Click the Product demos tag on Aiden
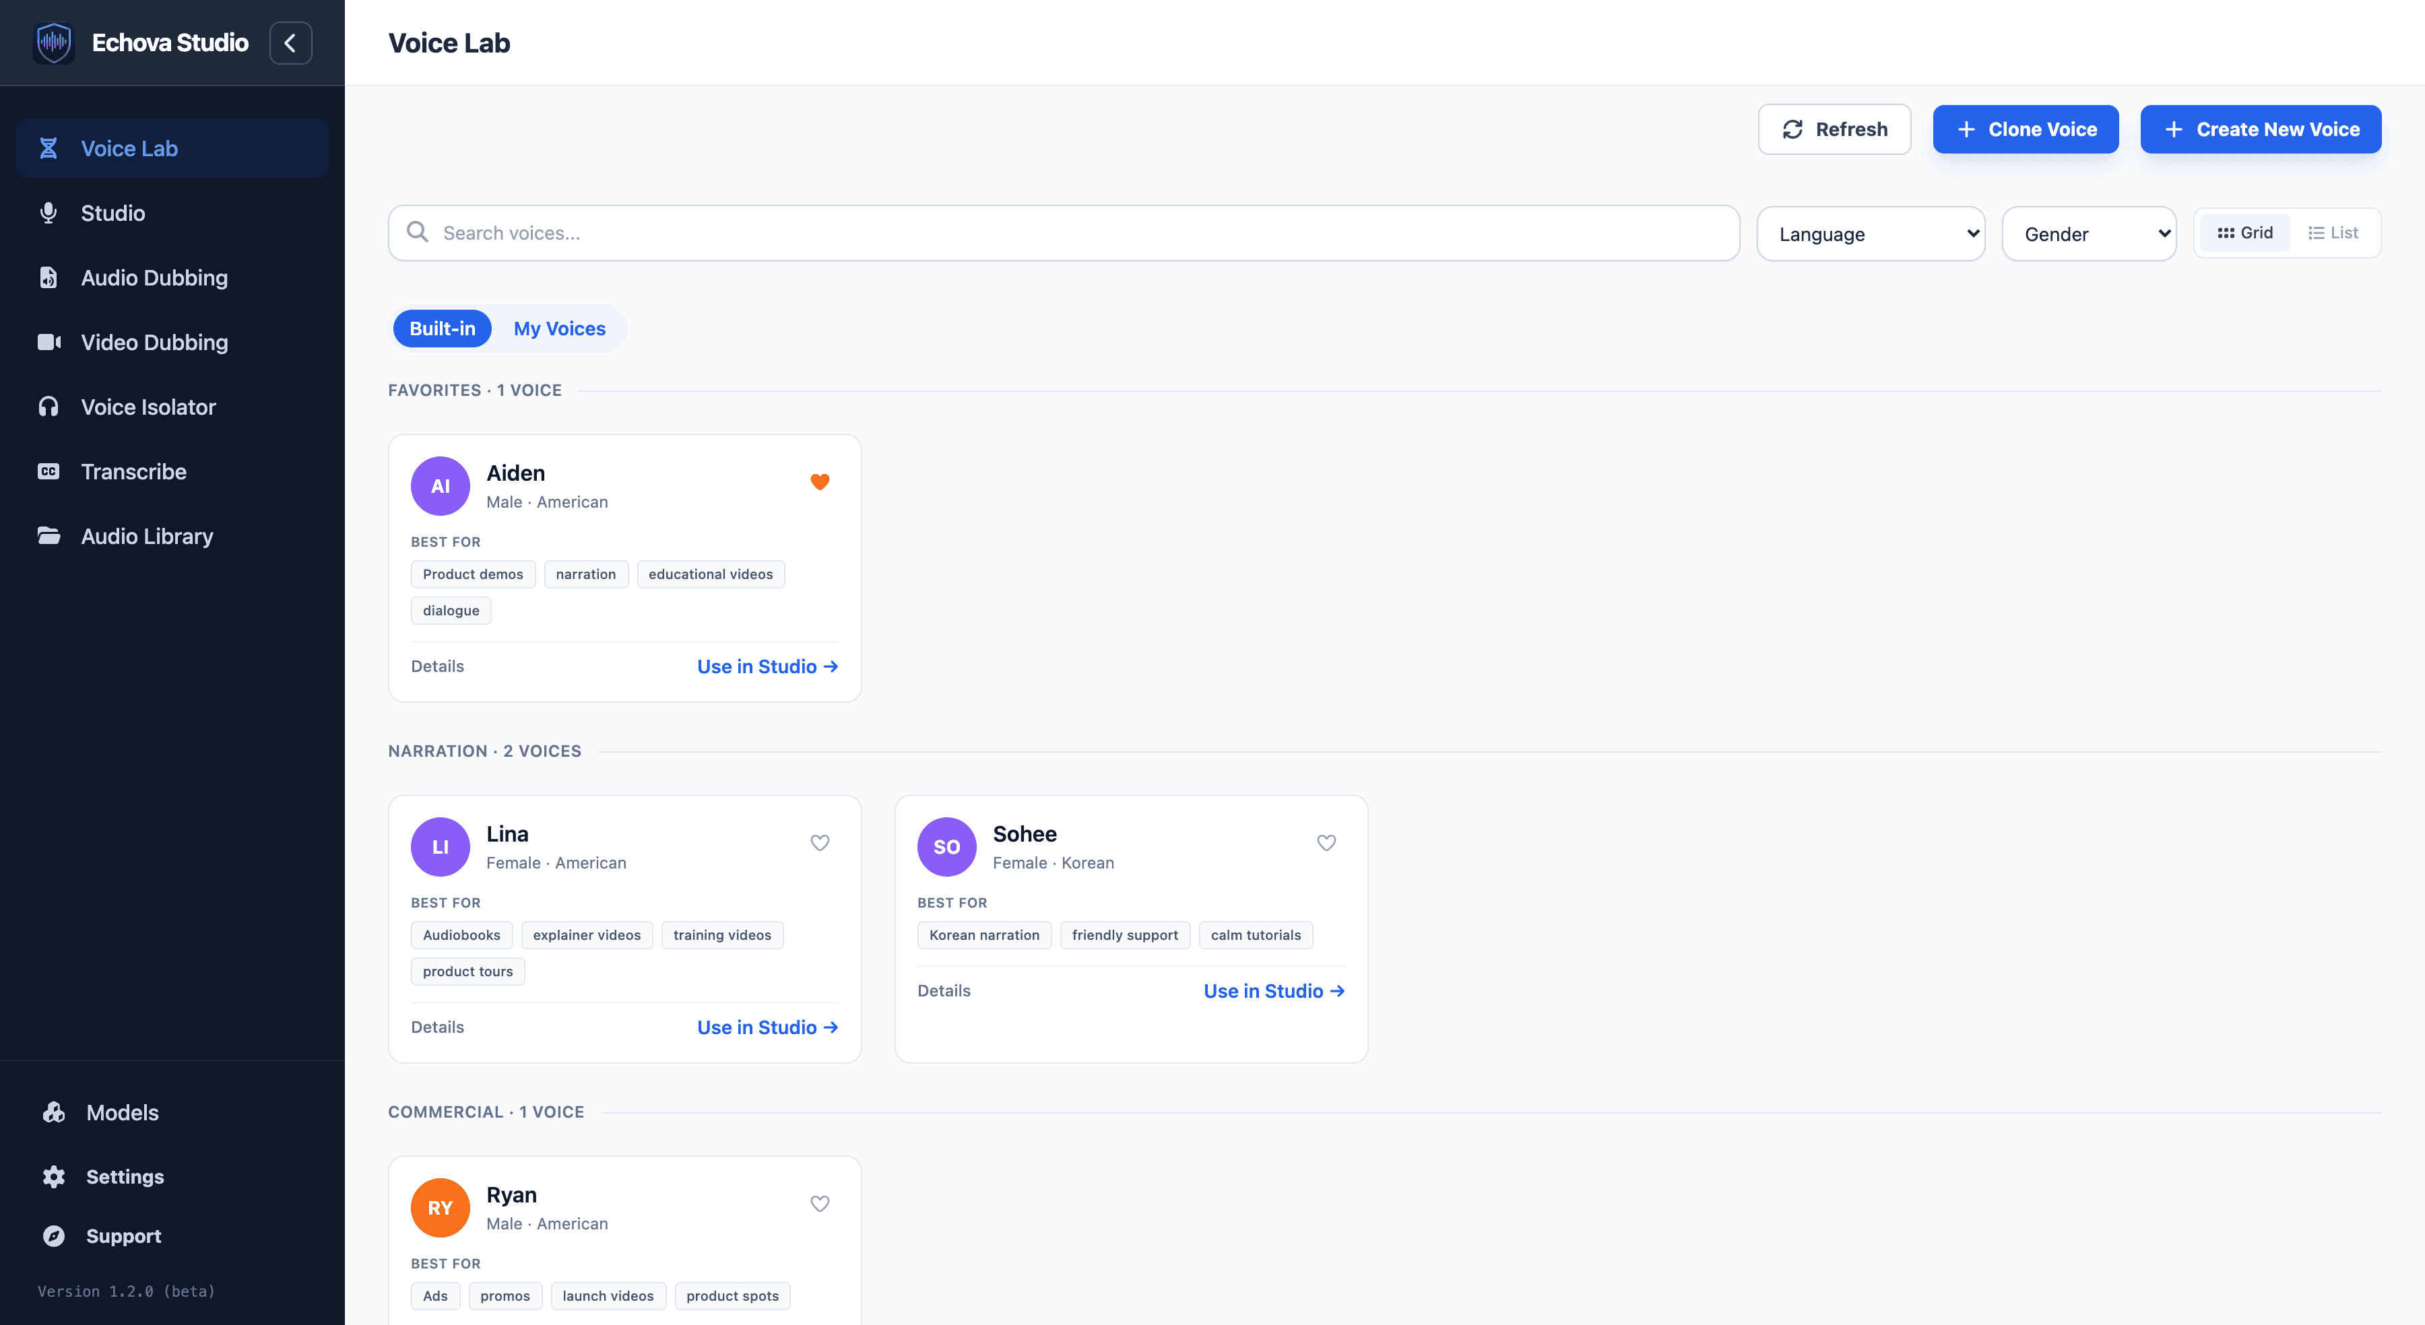This screenshot has width=2425, height=1325. tap(474, 574)
